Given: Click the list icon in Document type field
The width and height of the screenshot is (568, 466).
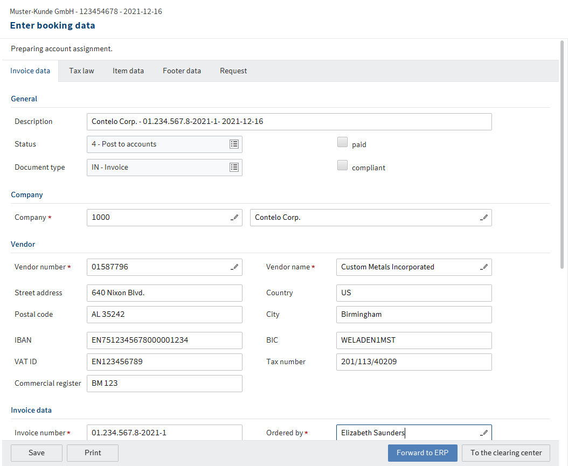Looking at the screenshot, I should [x=234, y=168].
